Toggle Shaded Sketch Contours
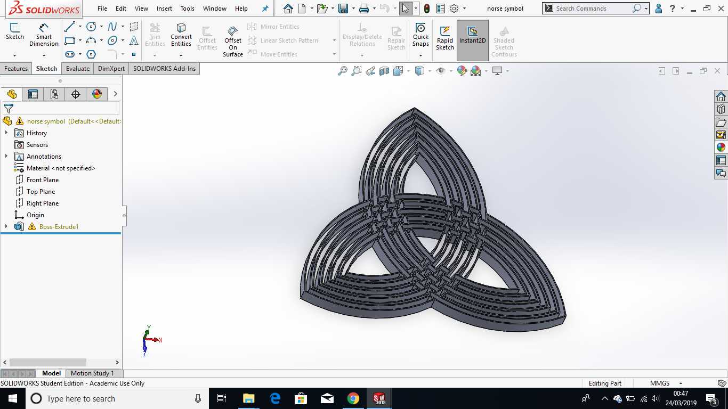The image size is (728, 409). [504, 42]
